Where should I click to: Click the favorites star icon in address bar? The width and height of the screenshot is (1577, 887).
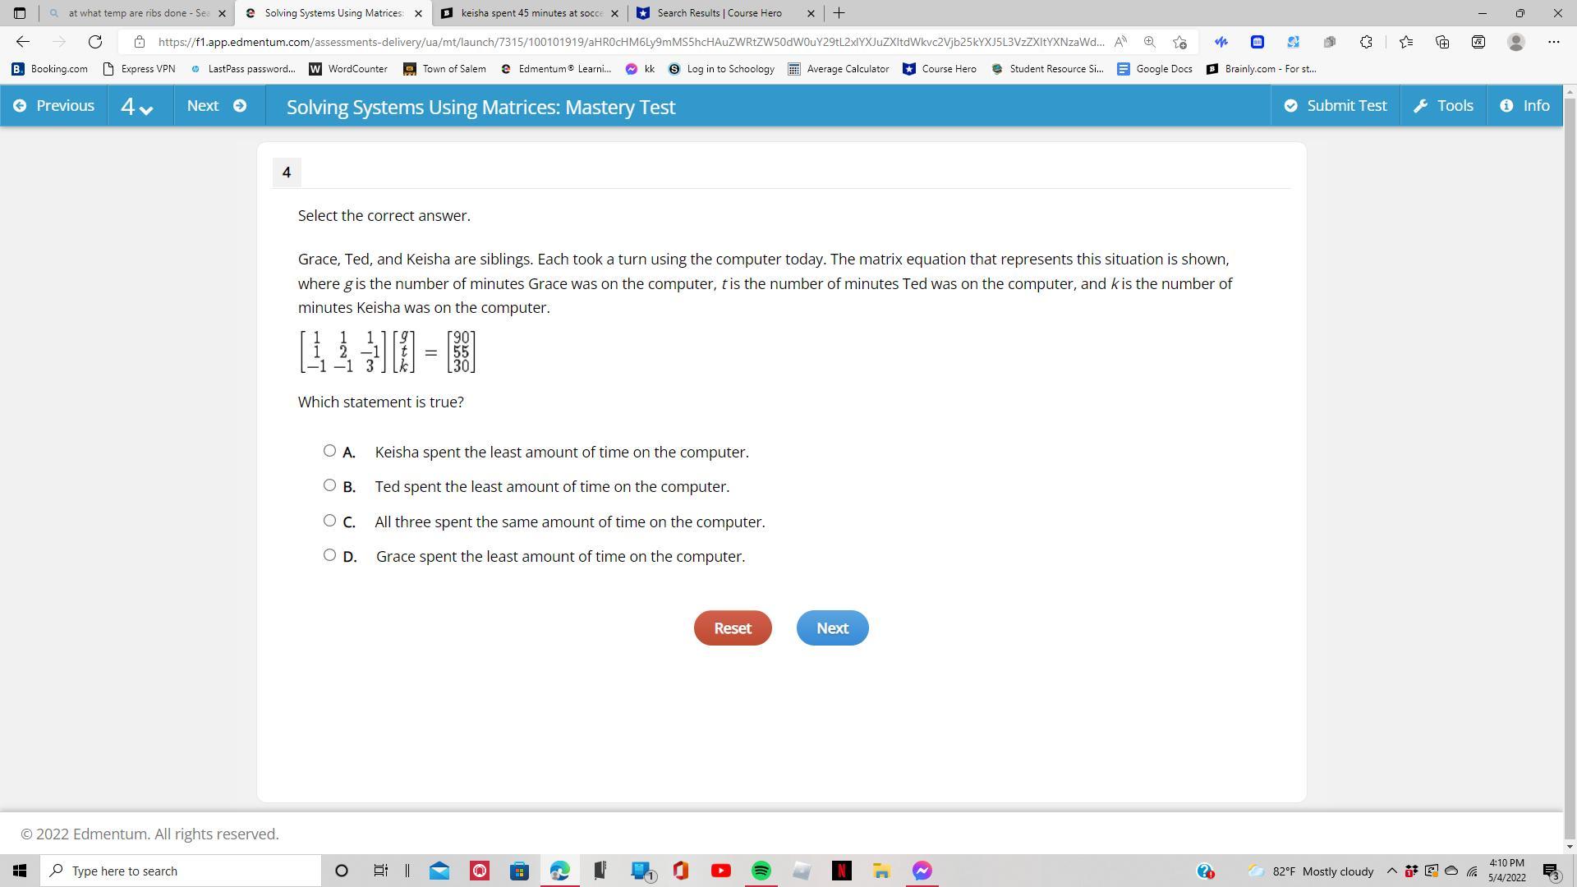tap(1180, 42)
